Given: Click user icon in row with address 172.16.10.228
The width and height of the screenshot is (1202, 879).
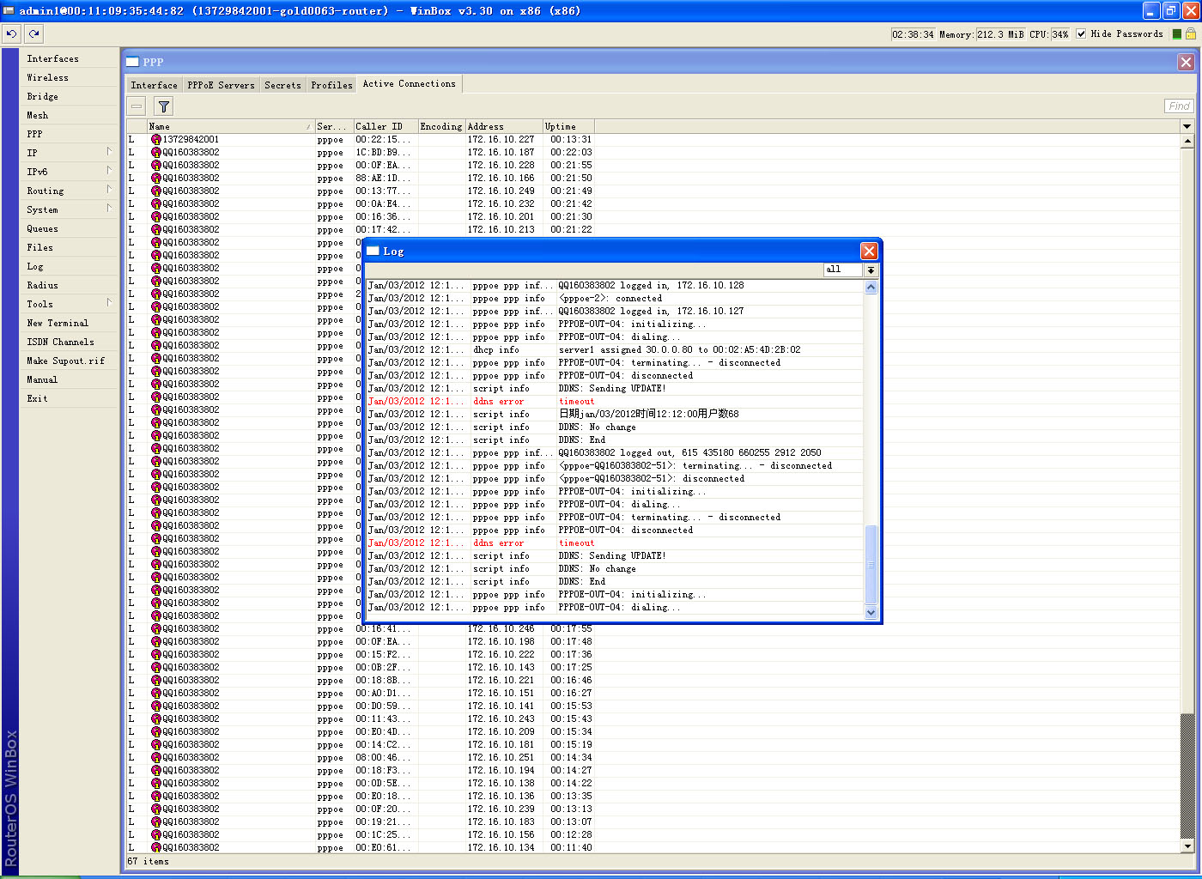Looking at the screenshot, I should click(x=156, y=165).
